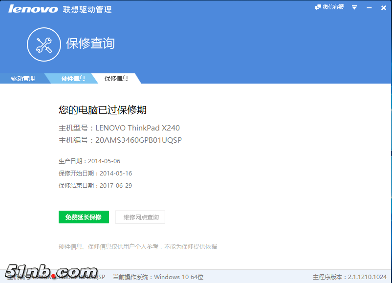Switch to the 硬件信息 tab
Image resolution: width=392 pixels, height=283 pixels.
tap(73, 79)
